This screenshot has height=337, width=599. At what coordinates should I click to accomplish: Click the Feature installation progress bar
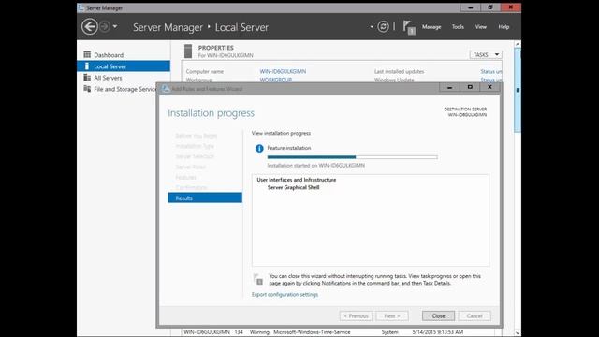coord(352,157)
